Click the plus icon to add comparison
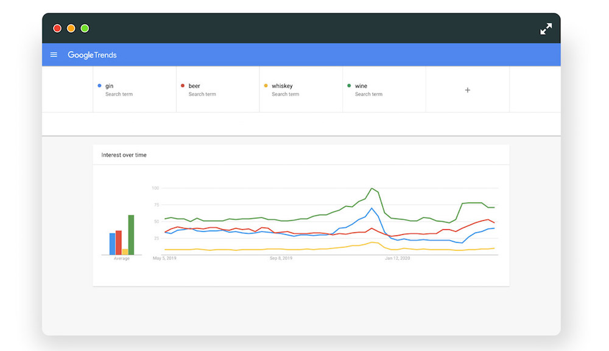 [468, 90]
